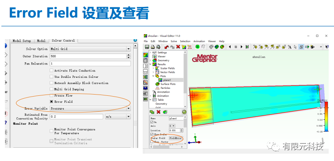
Task: Click the play forward animation arrow
Action: click(x=241, y=47)
